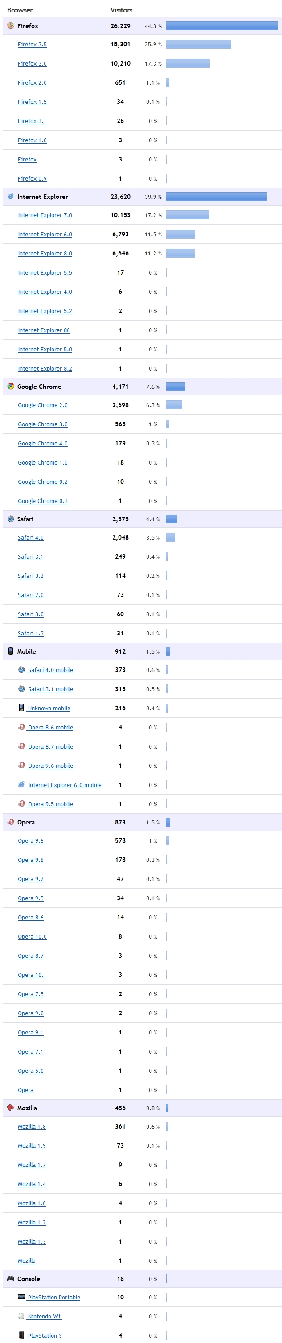Open the Google Chrome 2.0 link

click(x=43, y=405)
